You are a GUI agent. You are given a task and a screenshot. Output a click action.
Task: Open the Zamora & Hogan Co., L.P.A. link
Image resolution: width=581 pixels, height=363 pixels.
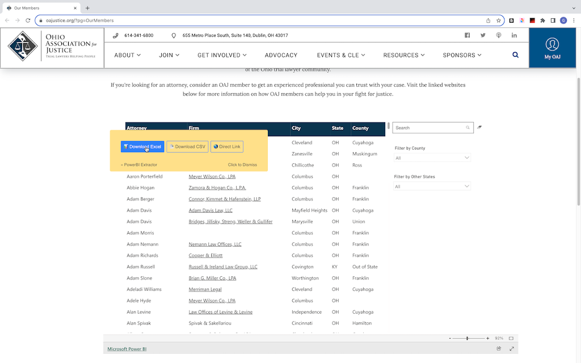click(x=217, y=188)
